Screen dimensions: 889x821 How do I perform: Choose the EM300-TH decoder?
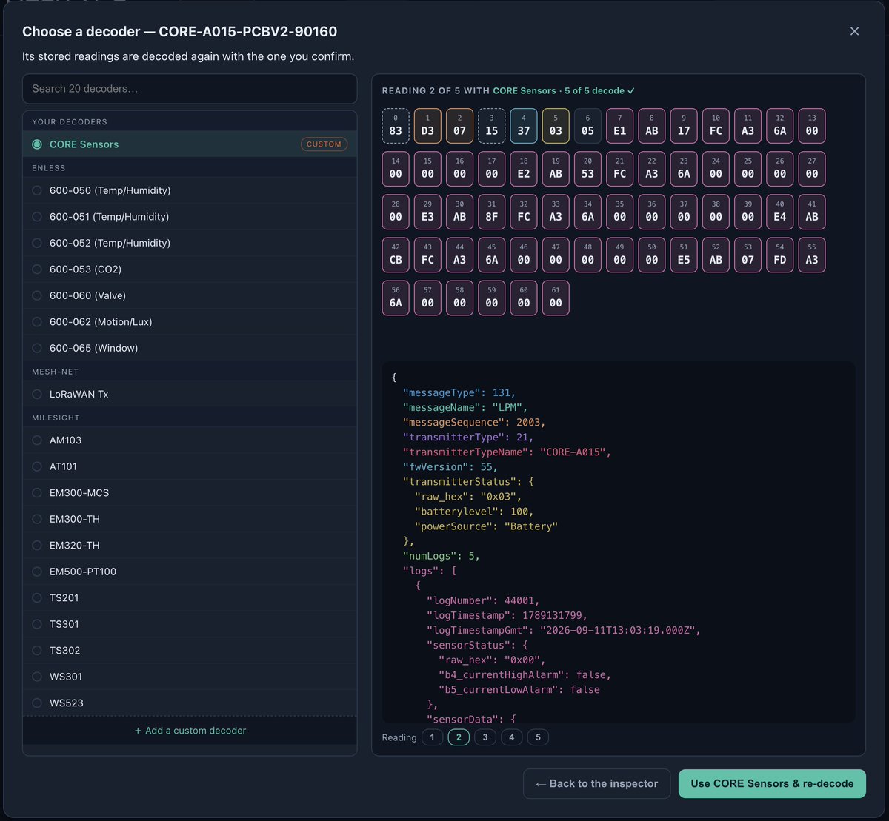coord(190,519)
